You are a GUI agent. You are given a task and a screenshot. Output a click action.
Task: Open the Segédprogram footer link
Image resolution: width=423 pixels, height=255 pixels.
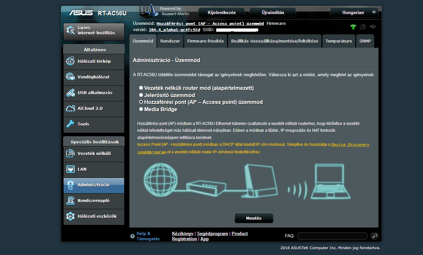212,233
